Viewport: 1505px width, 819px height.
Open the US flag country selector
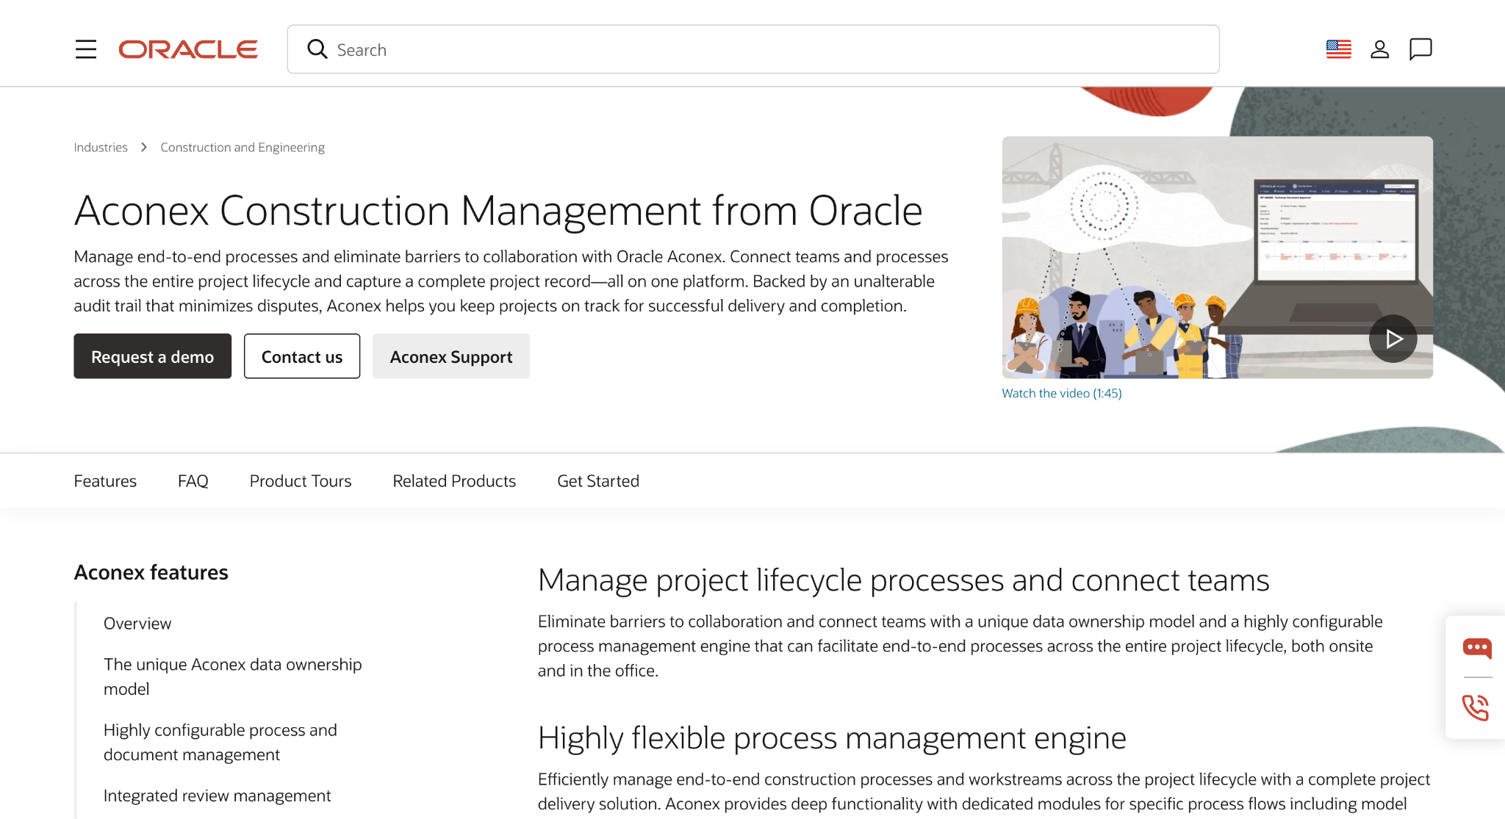pos(1338,49)
